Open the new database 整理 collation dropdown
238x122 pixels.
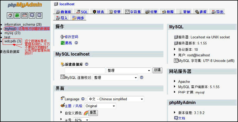[129, 70]
